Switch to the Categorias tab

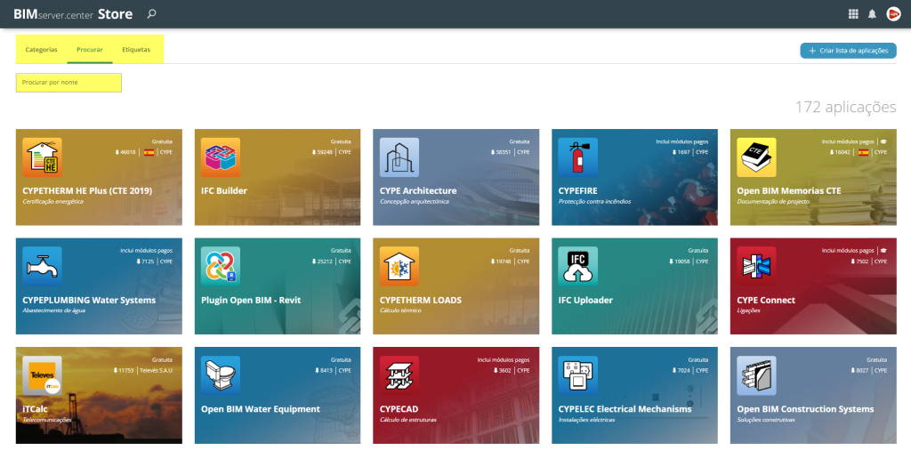click(x=41, y=50)
